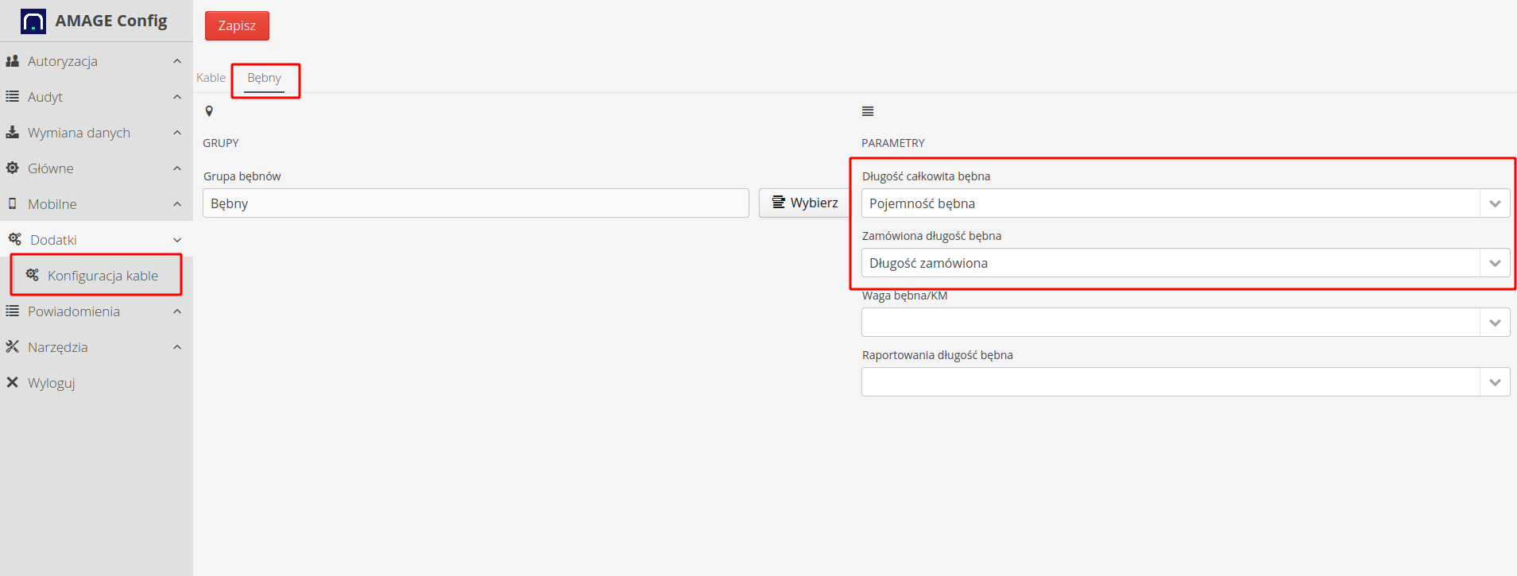The height and width of the screenshot is (576, 1517).
Task: Click the Narzędzia tools icon
Action: click(13, 347)
